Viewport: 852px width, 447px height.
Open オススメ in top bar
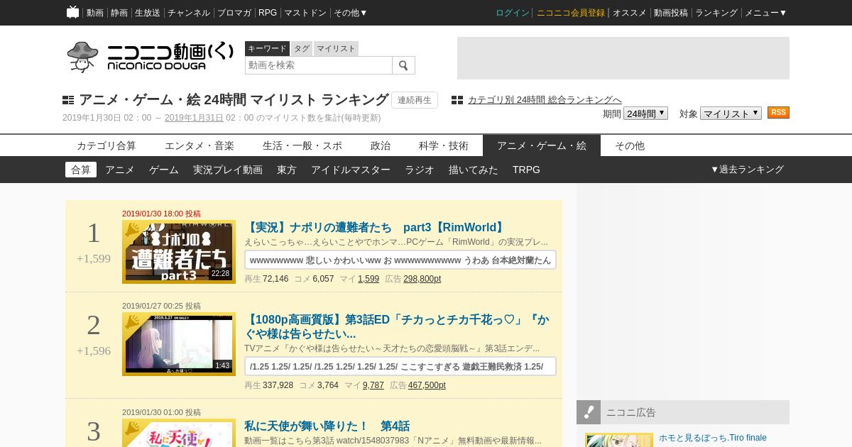[x=630, y=13]
